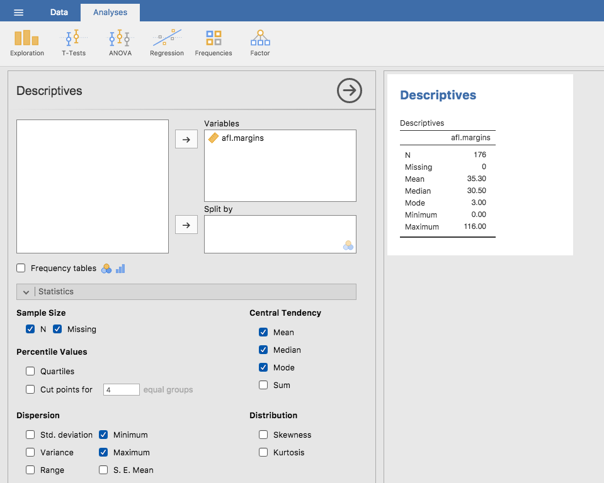
Task: Click the Maximum value 116.00 in results
Action: pos(475,226)
